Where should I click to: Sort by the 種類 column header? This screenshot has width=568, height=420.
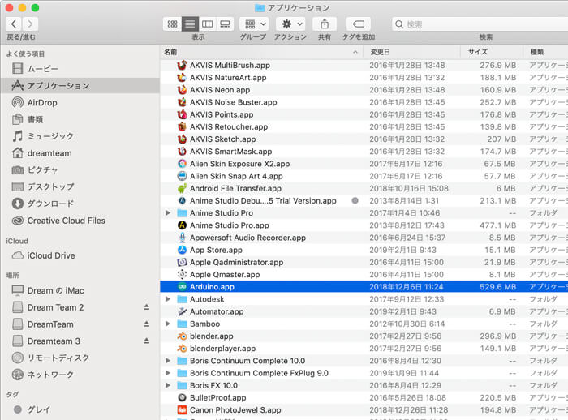click(x=546, y=52)
